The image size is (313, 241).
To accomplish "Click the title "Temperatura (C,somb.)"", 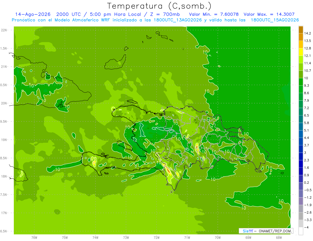I will point(159,6).
